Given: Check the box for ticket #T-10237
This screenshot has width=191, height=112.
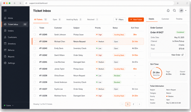Looking at the screenshot, I should pos(35,89).
